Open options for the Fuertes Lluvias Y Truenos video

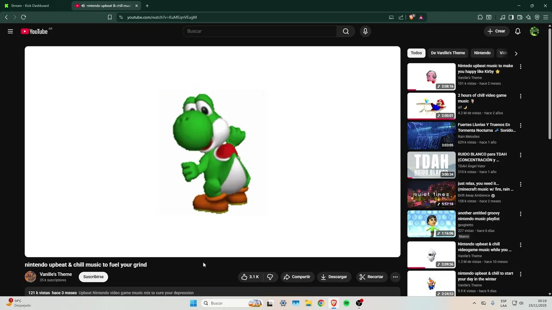click(x=521, y=125)
